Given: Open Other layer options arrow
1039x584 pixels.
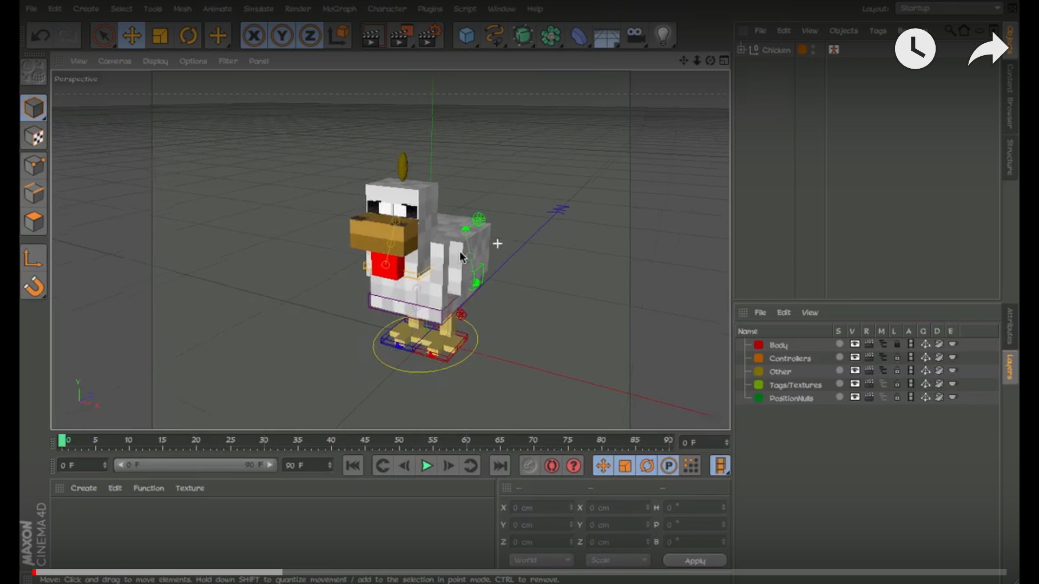Looking at the screenshot, I should pos(953,370).
